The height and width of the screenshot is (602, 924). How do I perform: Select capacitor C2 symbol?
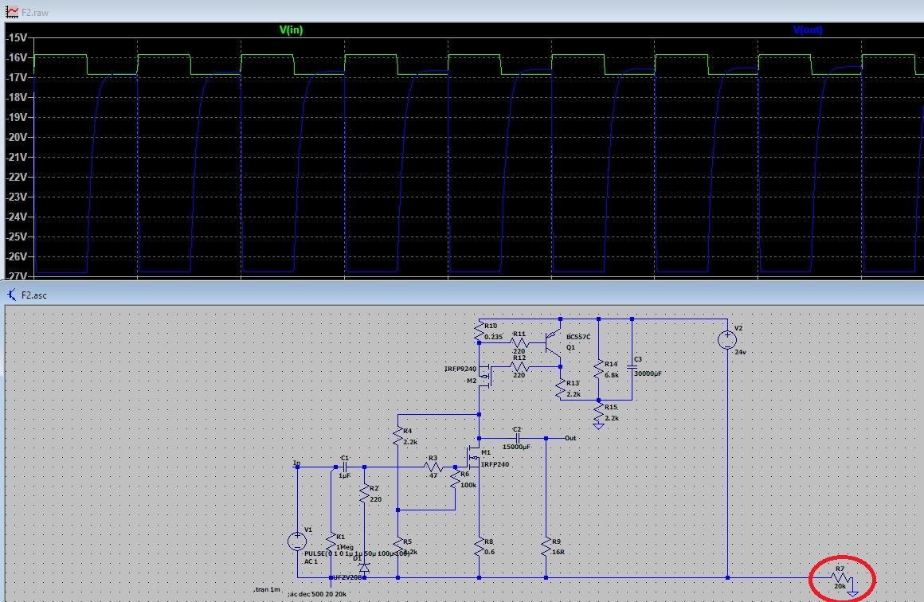518,438
